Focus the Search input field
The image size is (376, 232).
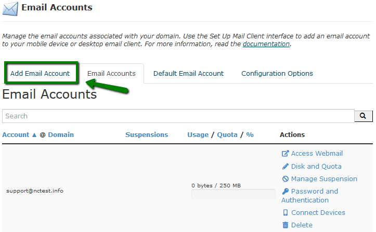pos(178,116)
